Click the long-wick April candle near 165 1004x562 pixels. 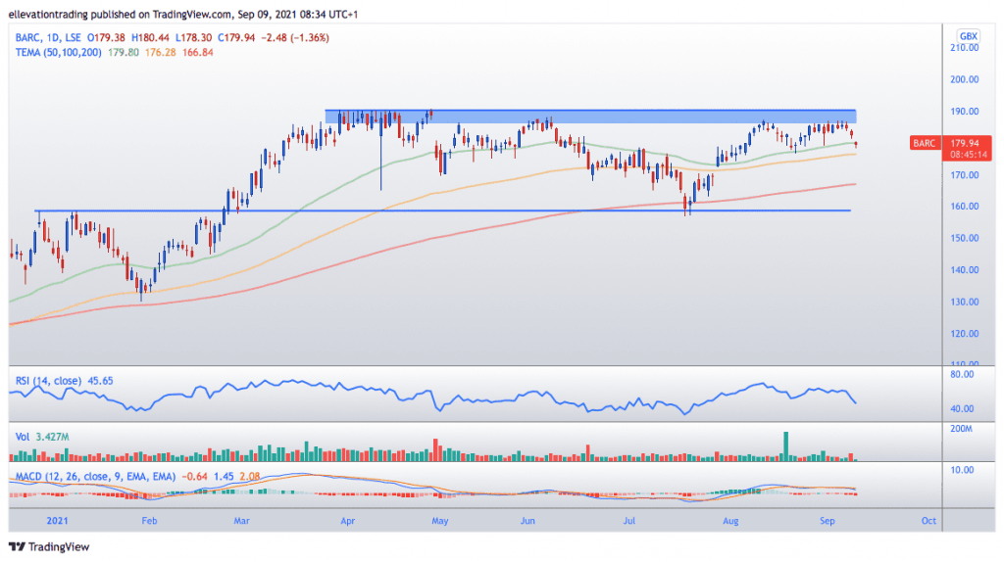click(381, 152)
